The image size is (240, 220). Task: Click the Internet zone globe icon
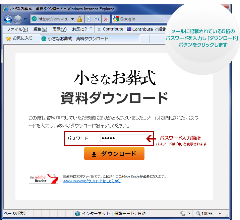78,214
